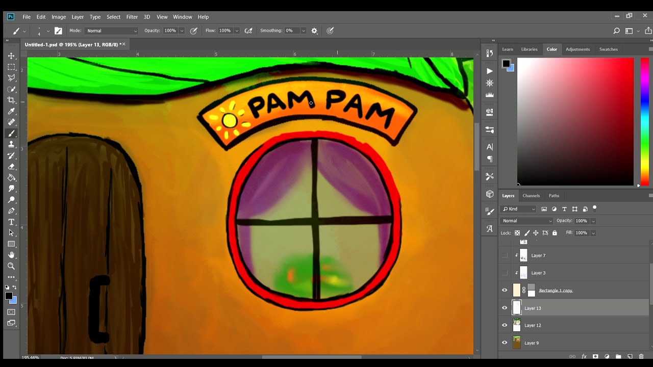This screenshot has height=367, width=653.
Task: Pick a color in the color field
Action: [575, 121]
